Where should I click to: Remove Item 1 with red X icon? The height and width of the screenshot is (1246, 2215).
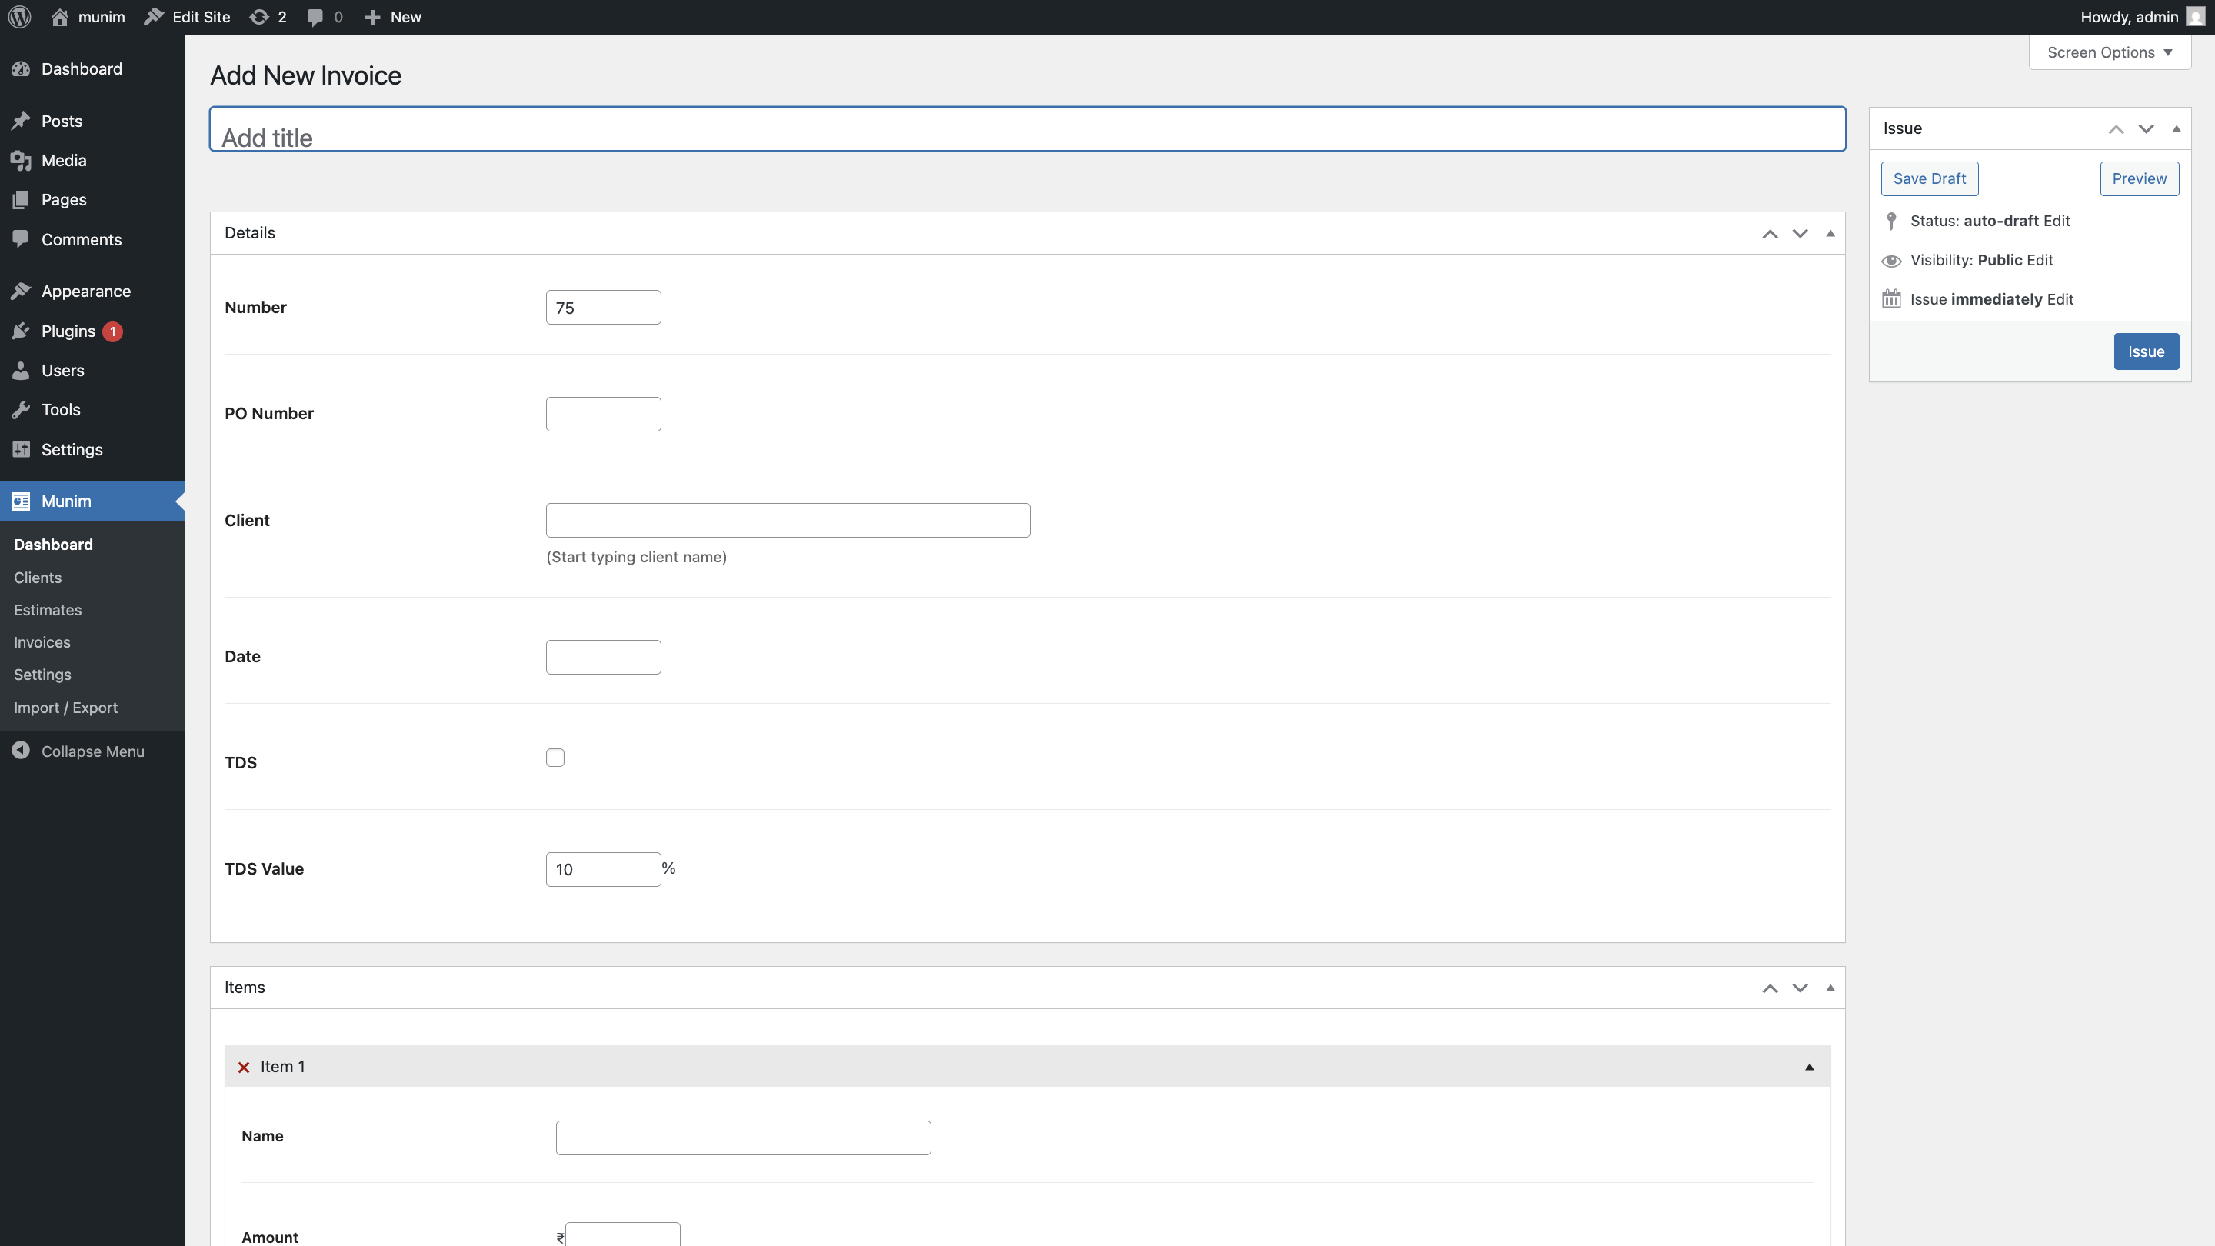243,1067
